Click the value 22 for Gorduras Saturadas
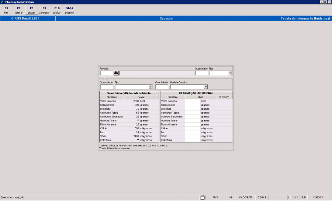Image resolution: width=332 pixels, height=201 pixels. coord(138,117)
